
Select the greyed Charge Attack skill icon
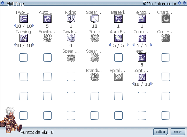pos(166,19)
